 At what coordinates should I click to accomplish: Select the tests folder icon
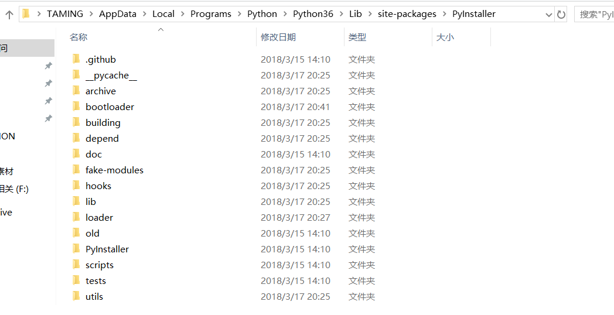click(x=76, y=280)
